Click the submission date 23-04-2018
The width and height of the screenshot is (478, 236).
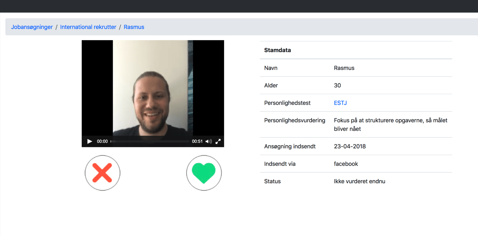(350, 146)
